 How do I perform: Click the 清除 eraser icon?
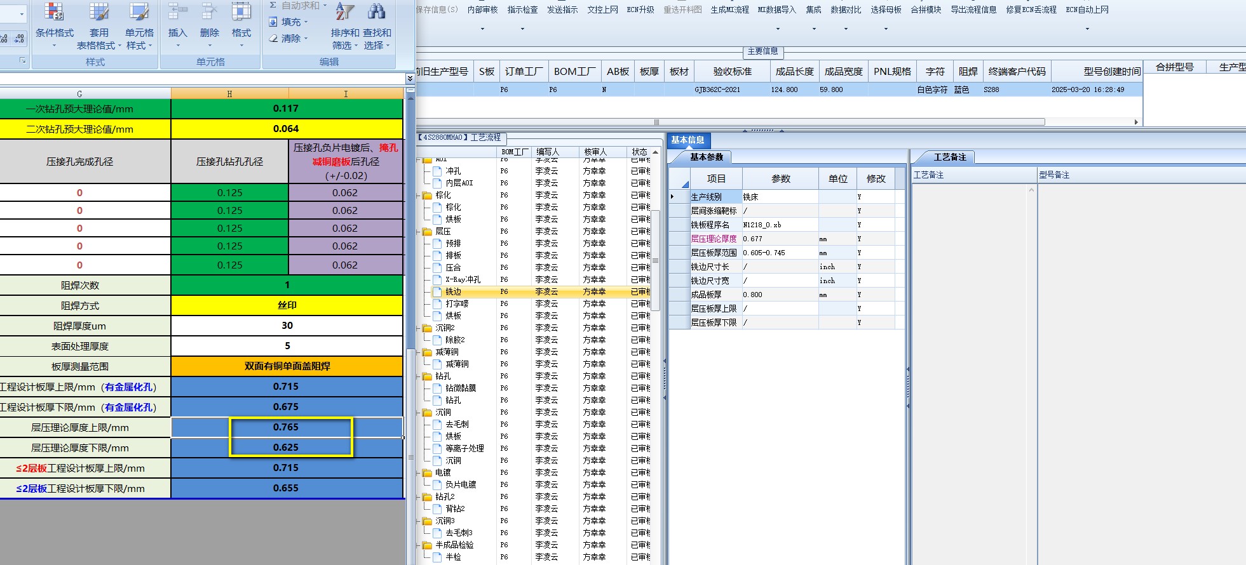(x=273, y=38)
